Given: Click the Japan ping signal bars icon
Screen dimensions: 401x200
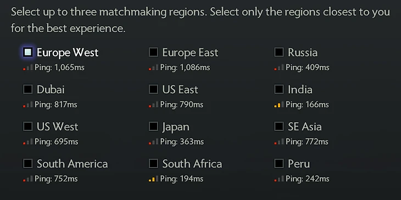Looking at the screenshot, I should [153, 141].
